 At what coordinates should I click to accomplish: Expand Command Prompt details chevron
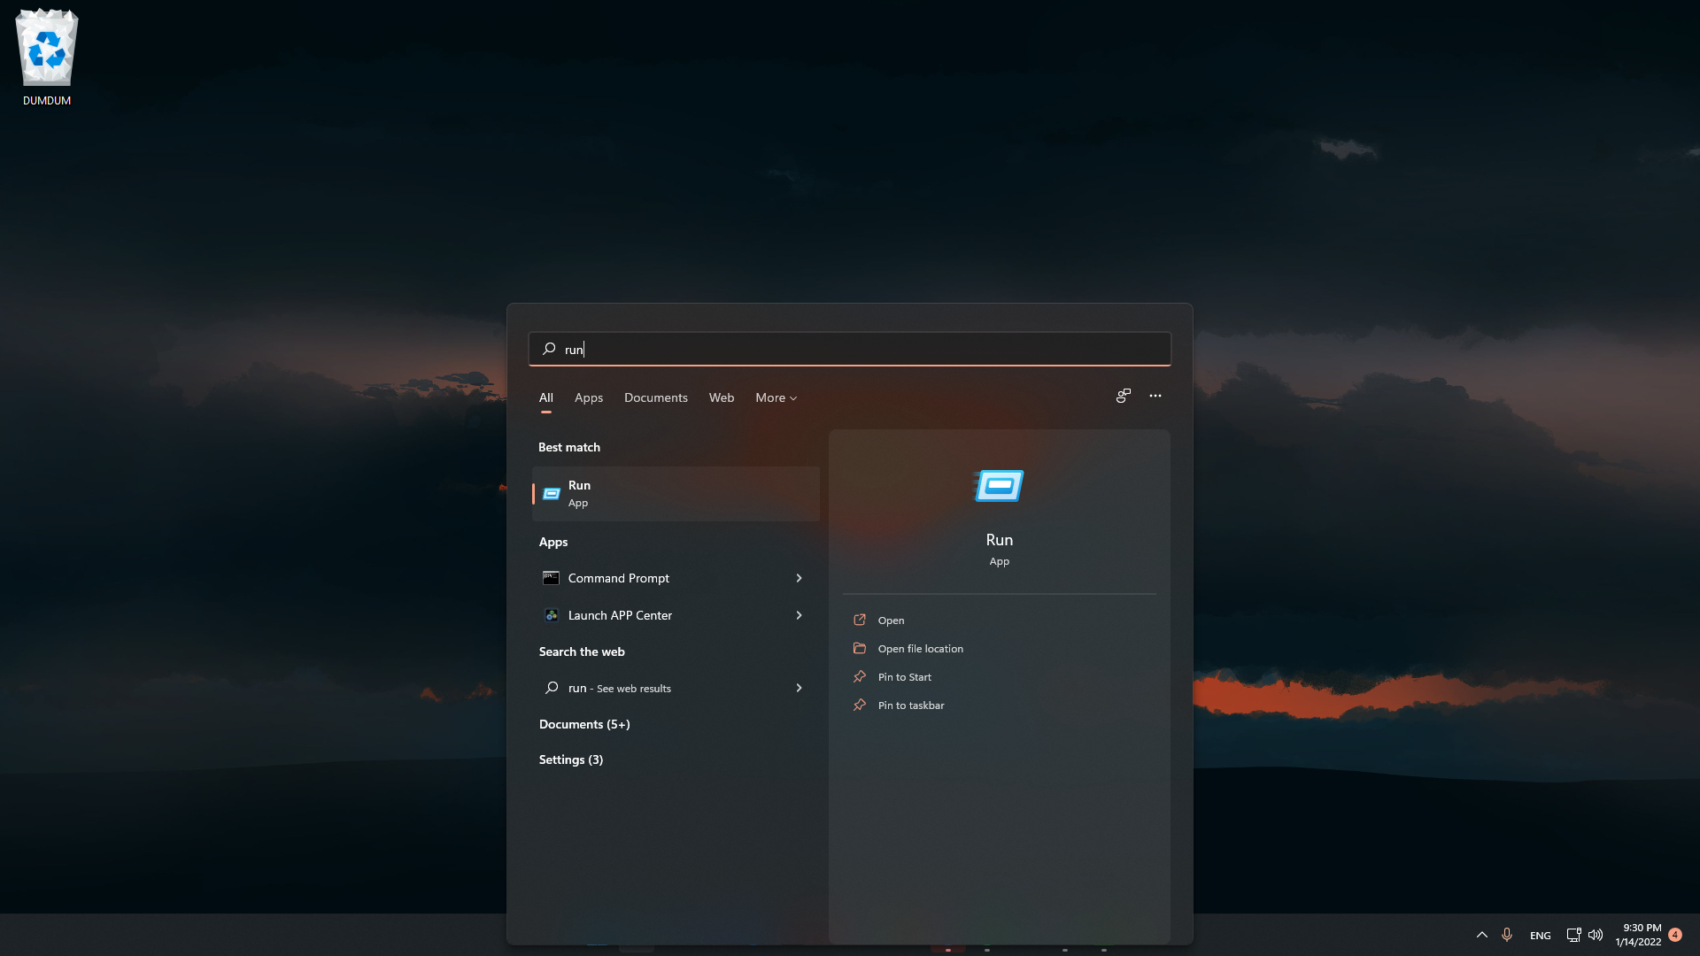tap(799, 578)
